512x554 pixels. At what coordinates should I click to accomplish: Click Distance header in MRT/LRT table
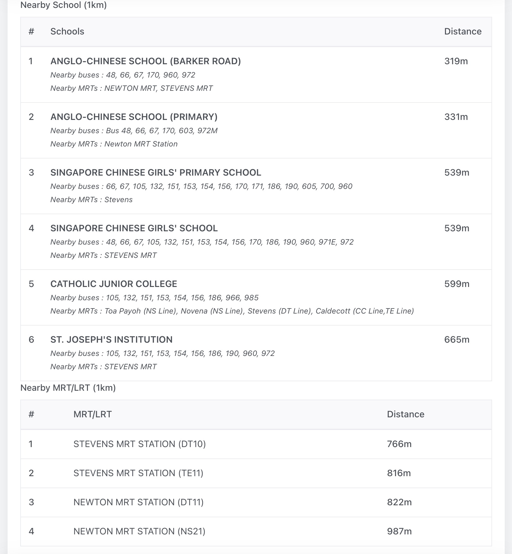(x=405, y=414)
